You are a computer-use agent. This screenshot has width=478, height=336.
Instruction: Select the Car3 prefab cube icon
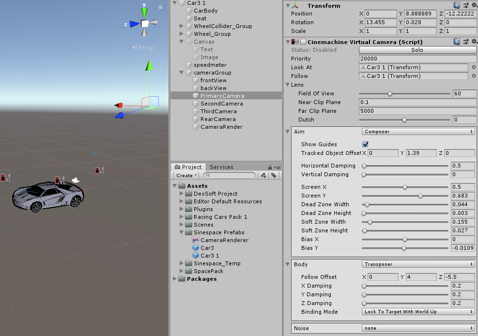coord(195,248)
